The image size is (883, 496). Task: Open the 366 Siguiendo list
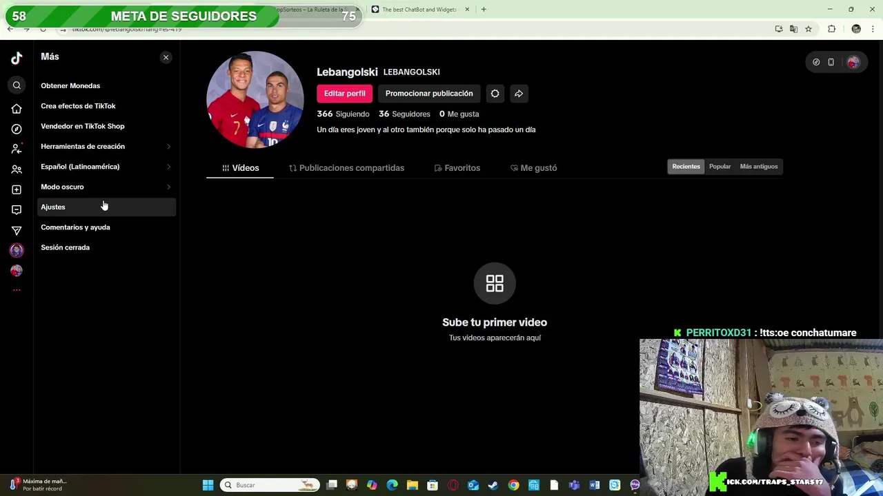click(343, 114)
